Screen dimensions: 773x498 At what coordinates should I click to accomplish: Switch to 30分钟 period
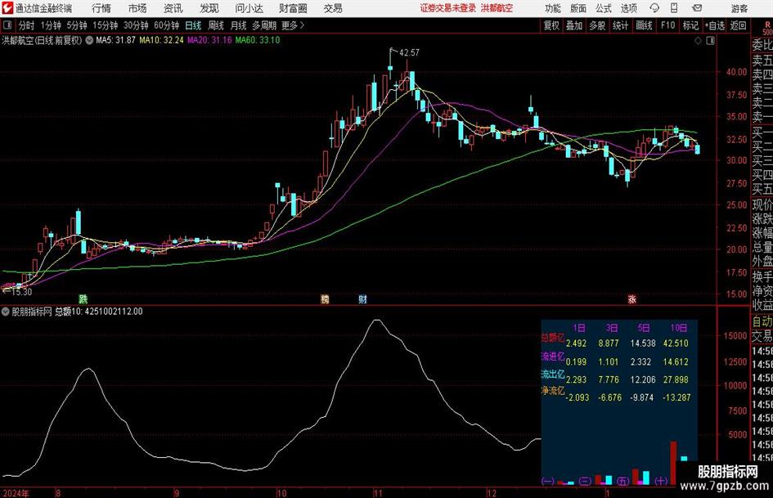[x=136, y=25]
